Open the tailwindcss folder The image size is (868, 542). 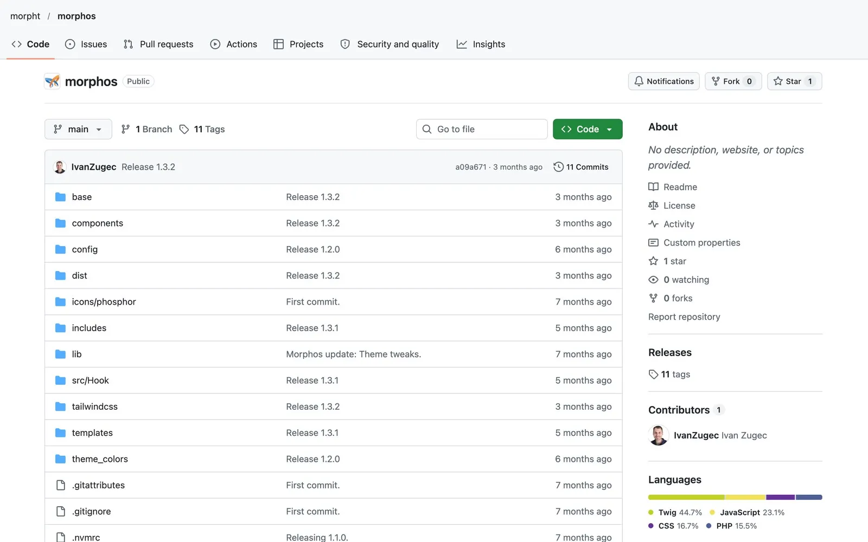[95, 406]
